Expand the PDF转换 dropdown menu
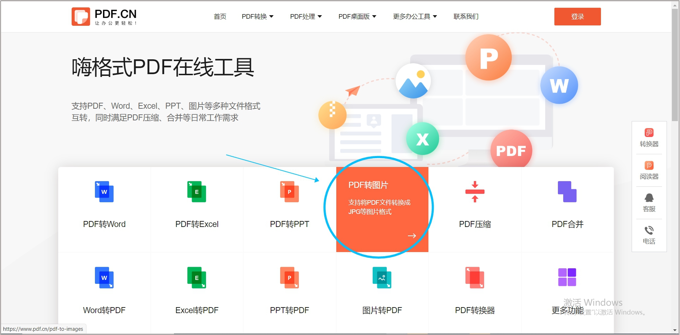Viewport: 680px width, 335px height. point(258,17)
